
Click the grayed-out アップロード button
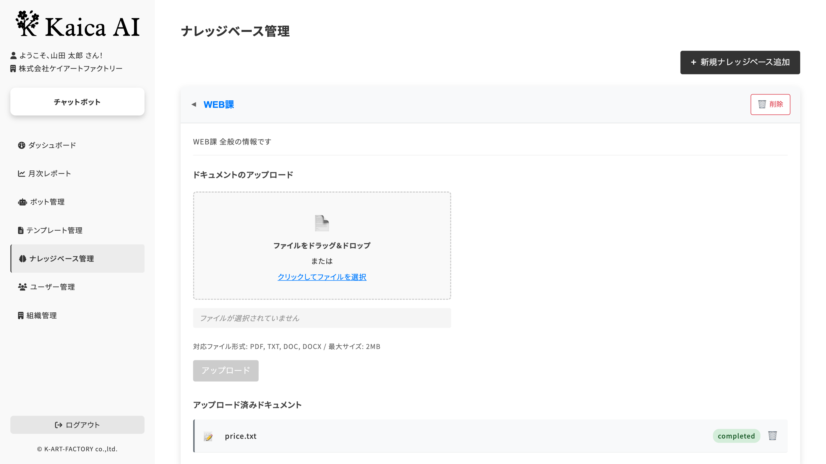225,371
